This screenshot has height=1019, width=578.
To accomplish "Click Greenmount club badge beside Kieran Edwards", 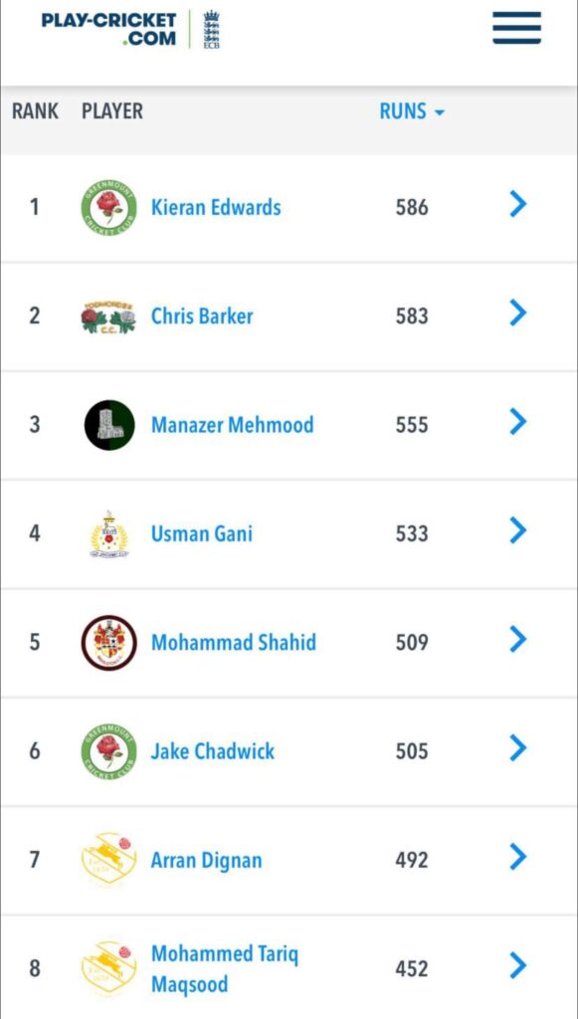I will [109, 208].
